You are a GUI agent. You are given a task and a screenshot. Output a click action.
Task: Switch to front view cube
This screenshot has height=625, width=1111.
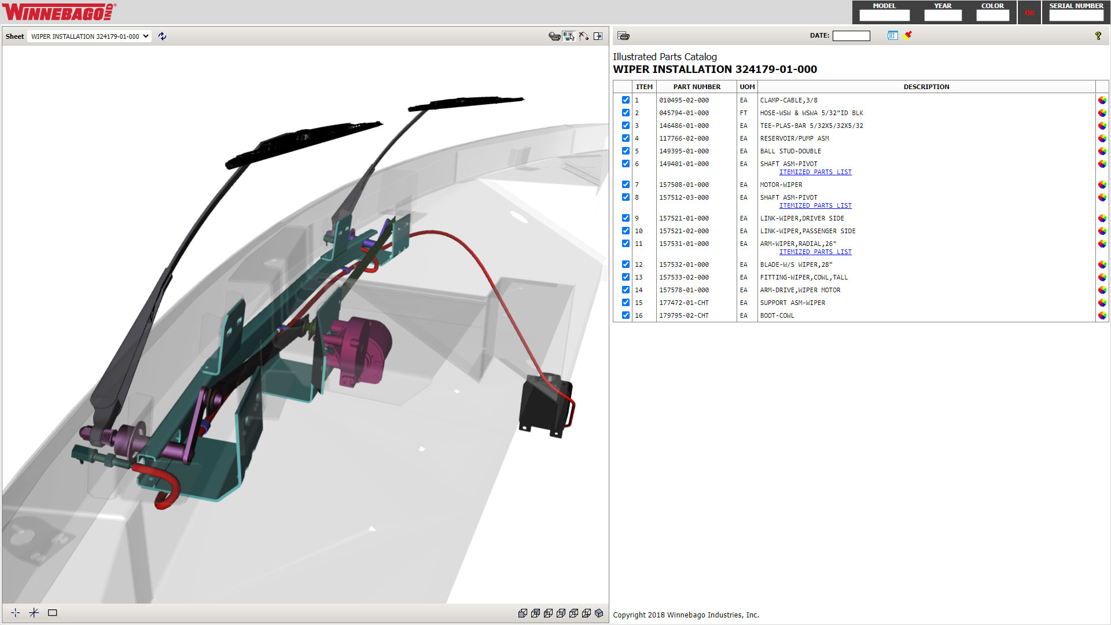pyautogui.click(x=523, y=613)
